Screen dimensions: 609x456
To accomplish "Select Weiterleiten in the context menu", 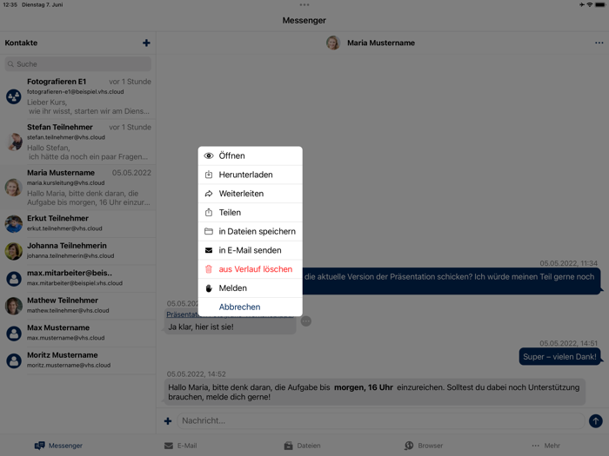I will pyautogui.click(x=251, y=194).
